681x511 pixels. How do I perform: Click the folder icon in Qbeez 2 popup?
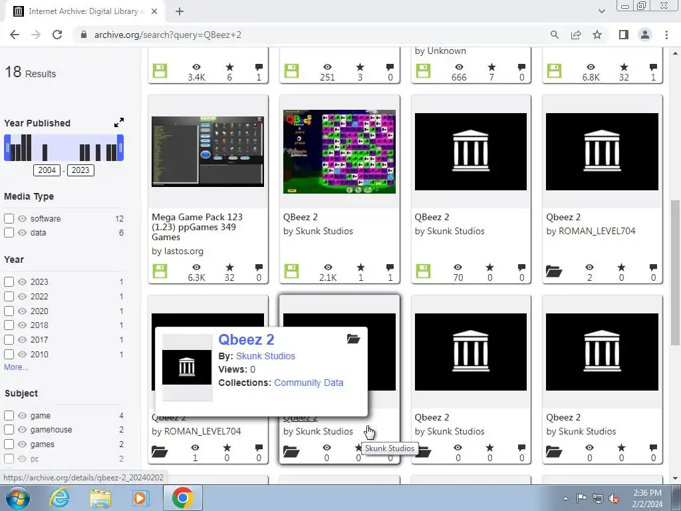pos(354,339)
